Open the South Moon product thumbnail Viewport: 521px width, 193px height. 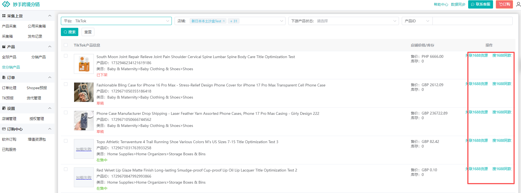(84, 64)
